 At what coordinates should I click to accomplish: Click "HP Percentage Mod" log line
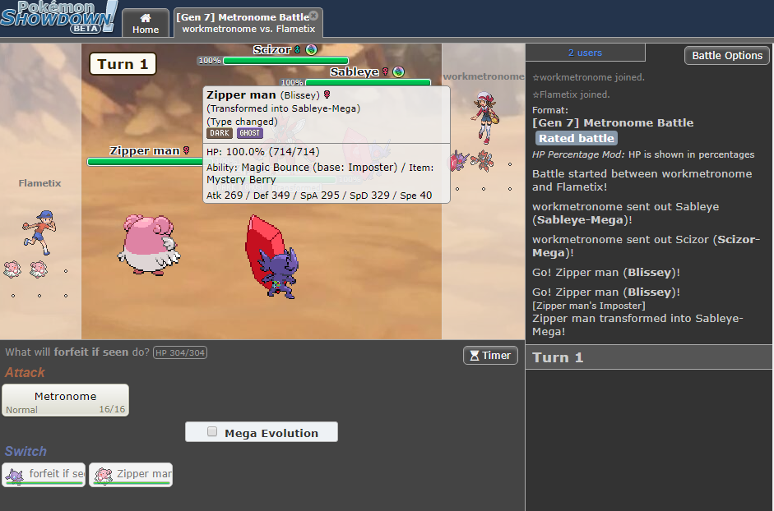[643, 154]
